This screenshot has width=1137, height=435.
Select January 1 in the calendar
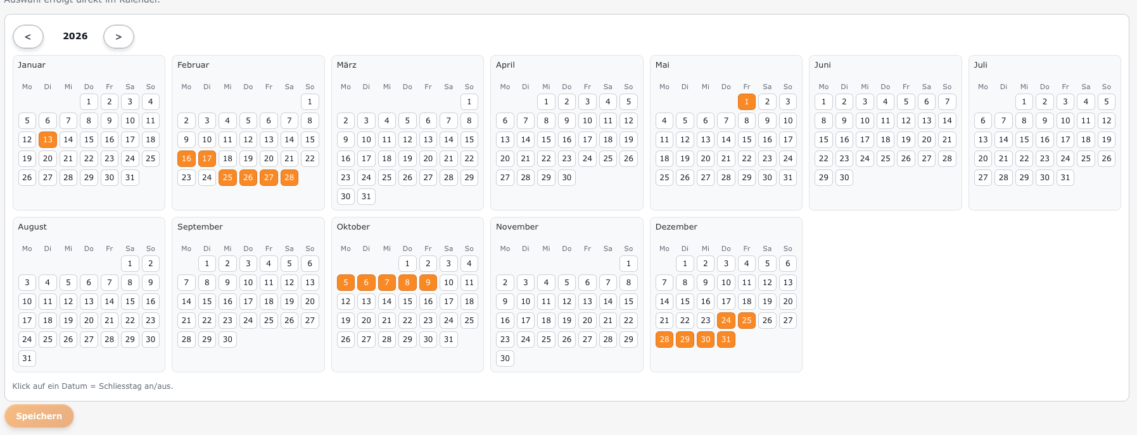[89, 102]
